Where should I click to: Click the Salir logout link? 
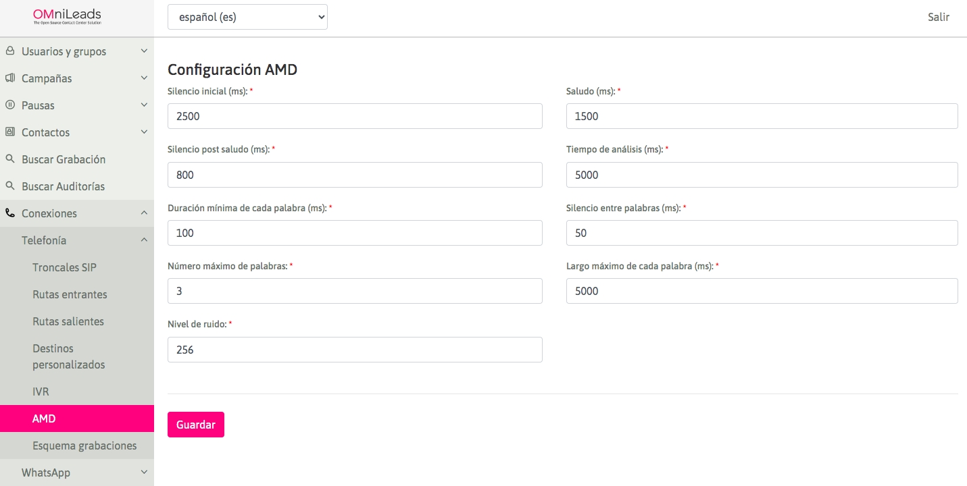[938, 17]
